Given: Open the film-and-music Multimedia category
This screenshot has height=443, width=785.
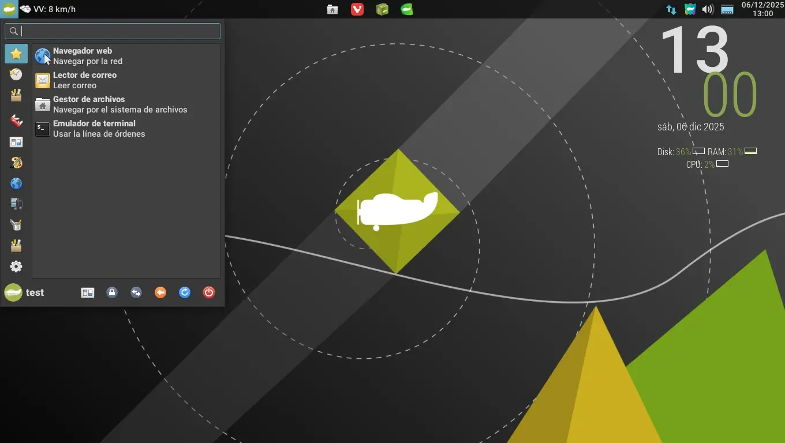Looking at the screenshot, I should click(16, 204).
